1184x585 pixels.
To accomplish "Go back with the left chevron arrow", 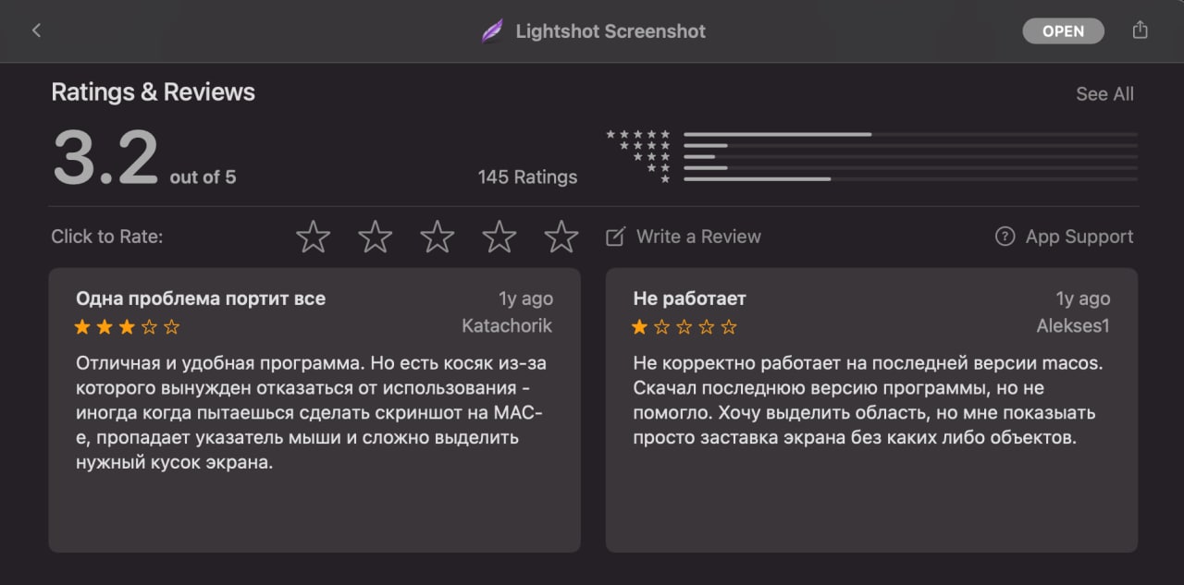I will 37,30.
